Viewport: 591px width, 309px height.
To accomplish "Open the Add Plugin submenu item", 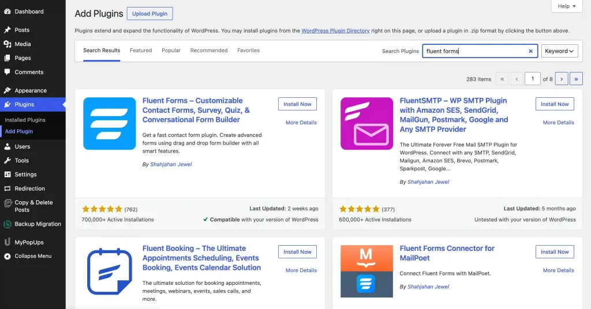I will [x=19, y=132].
